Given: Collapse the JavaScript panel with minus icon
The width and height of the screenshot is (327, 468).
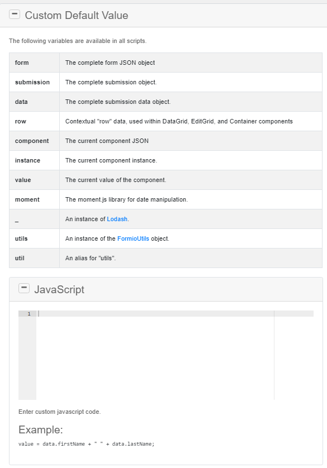Looking at the screenshot, I should click(x=24, y=288).
